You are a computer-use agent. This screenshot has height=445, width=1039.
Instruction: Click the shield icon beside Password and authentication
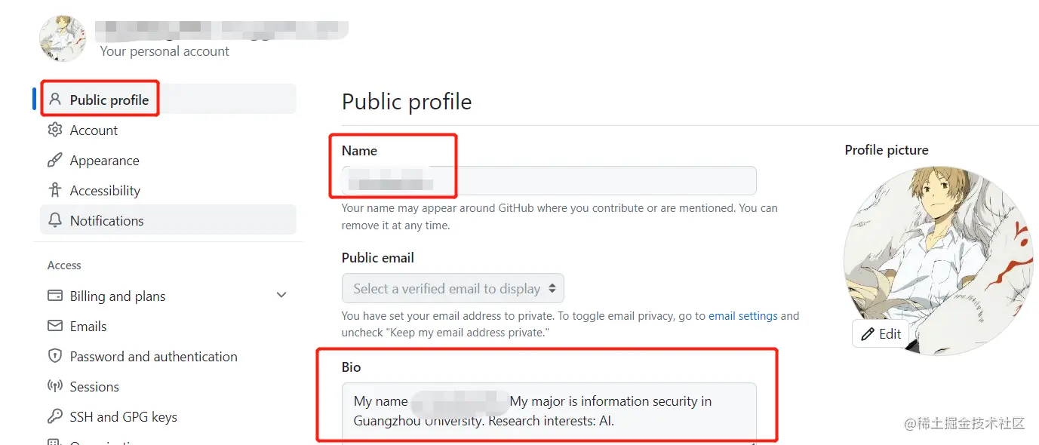55,356
